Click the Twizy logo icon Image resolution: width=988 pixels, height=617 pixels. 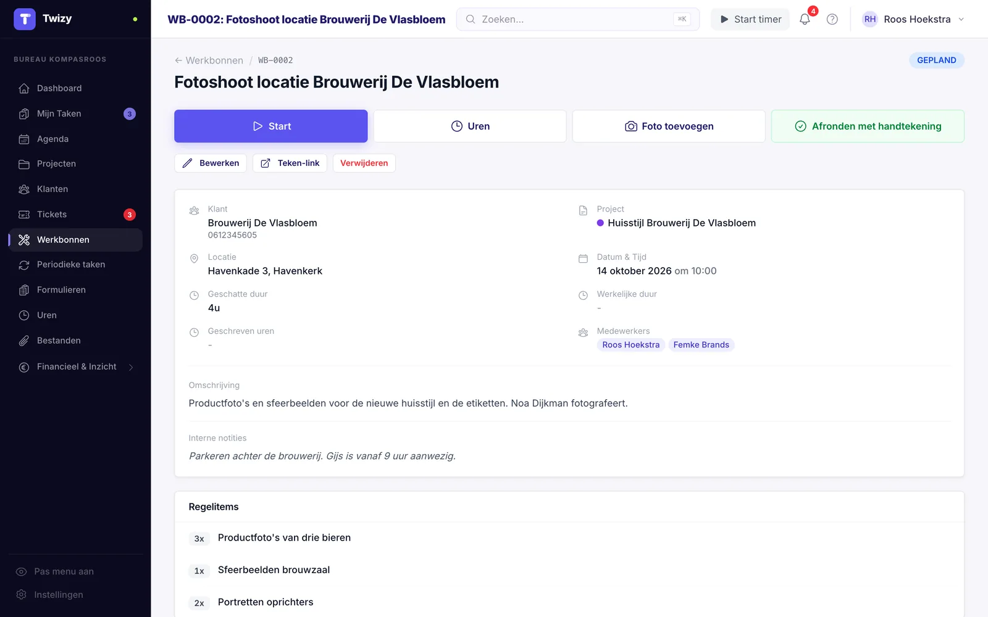click(x=25, y=19)
